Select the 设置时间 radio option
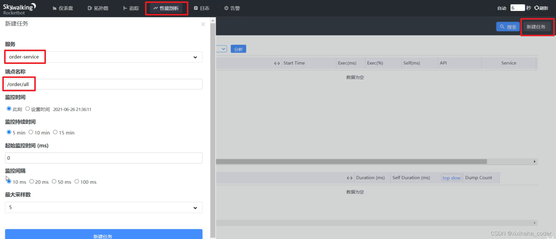This screenshot has height=239, width=556. click(27, 109)
